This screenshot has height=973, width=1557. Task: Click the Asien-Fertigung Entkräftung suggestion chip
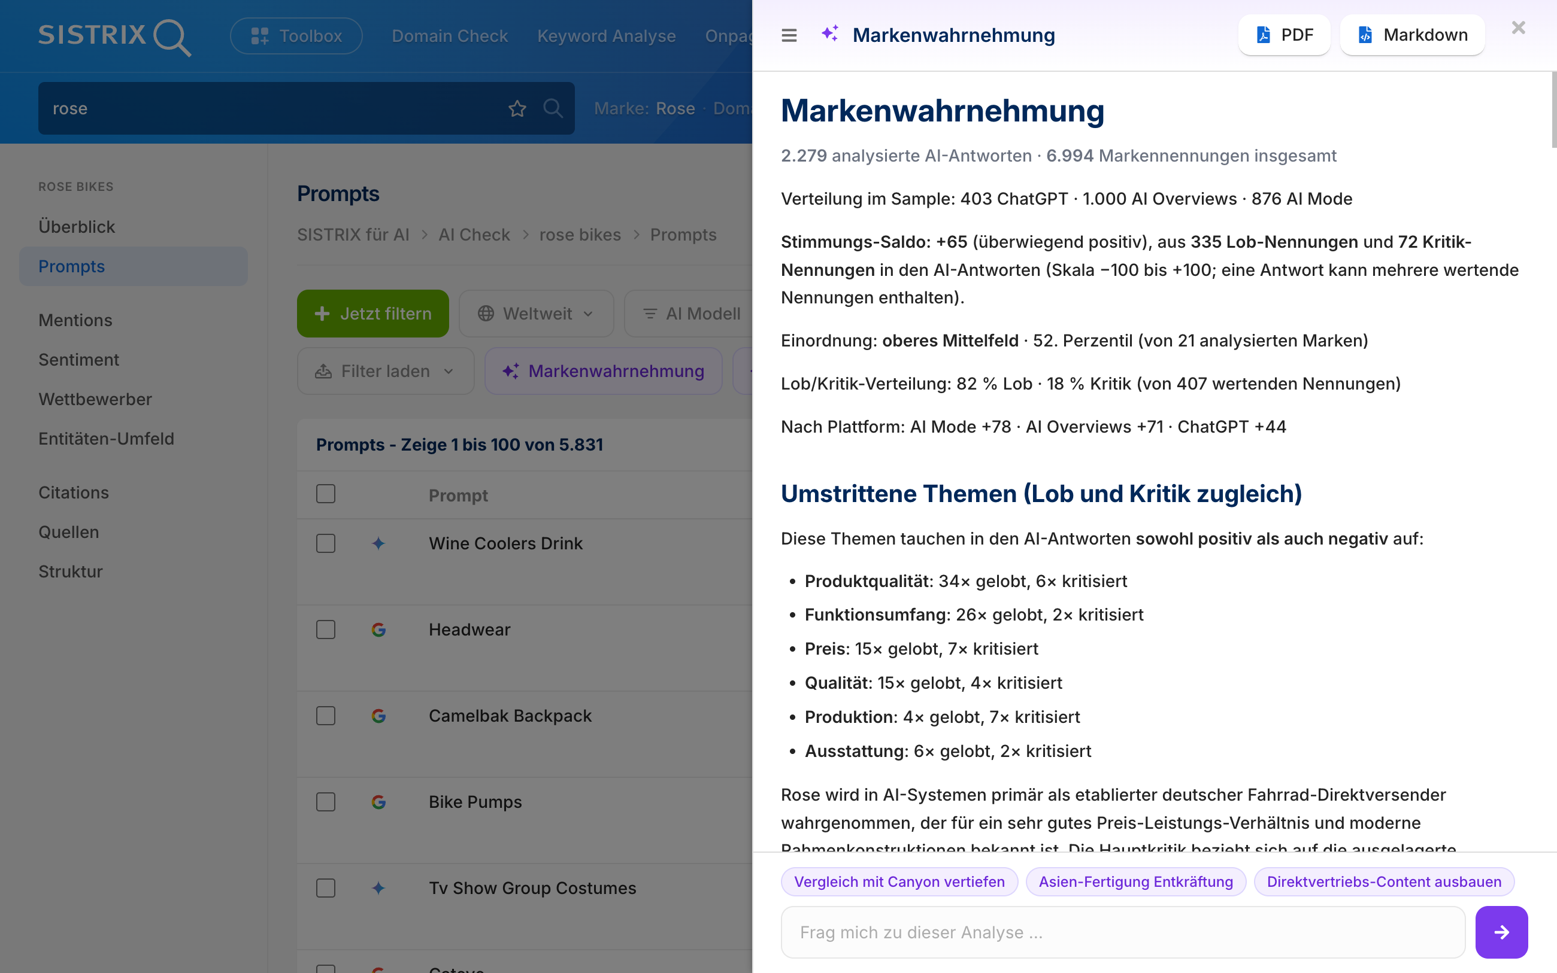pyautogui.click(x=1136, y=881)
